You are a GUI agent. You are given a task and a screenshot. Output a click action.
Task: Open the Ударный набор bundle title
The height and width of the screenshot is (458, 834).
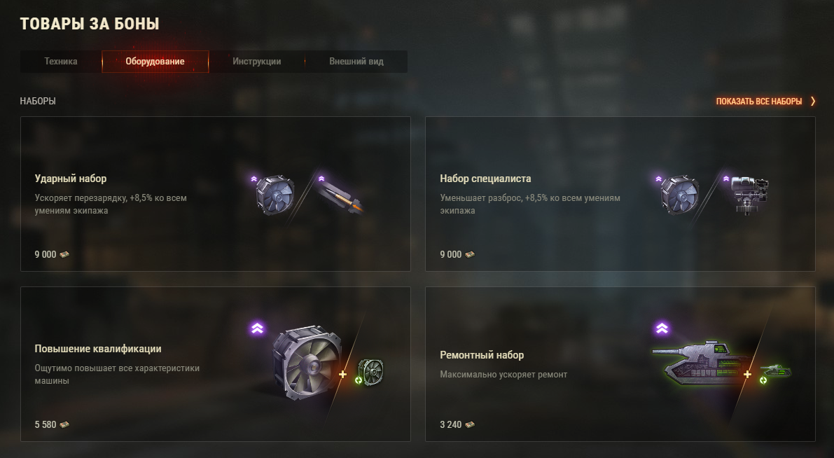(71, 178)
